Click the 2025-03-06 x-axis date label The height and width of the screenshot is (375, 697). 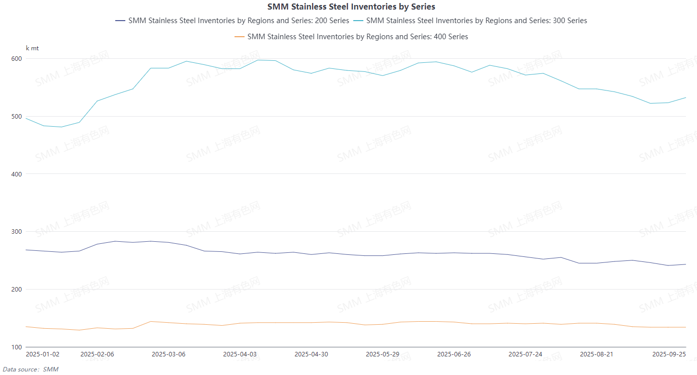point(169,354)
